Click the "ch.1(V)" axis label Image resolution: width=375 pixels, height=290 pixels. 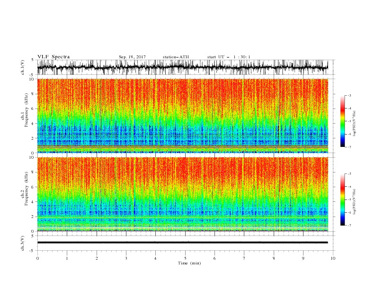tap(23, 67)
